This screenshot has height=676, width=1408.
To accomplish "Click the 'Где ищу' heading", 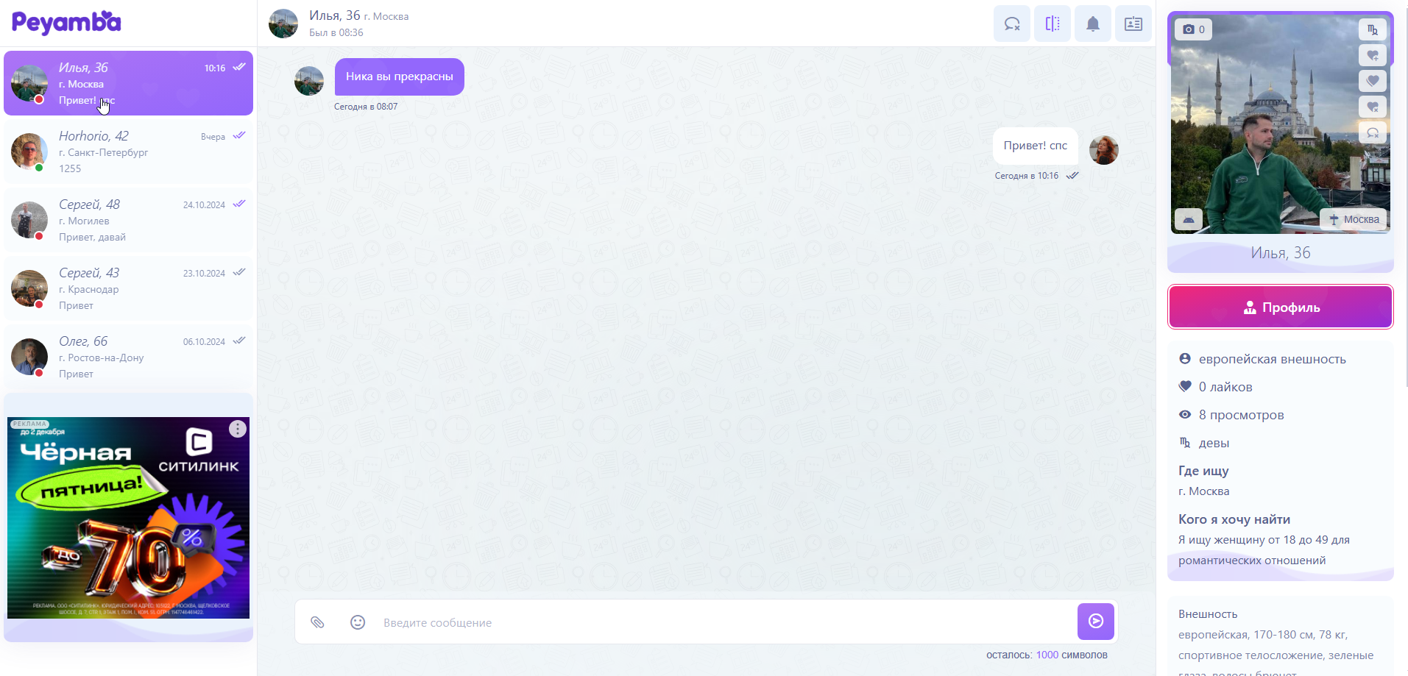I will pos(1203,471).
